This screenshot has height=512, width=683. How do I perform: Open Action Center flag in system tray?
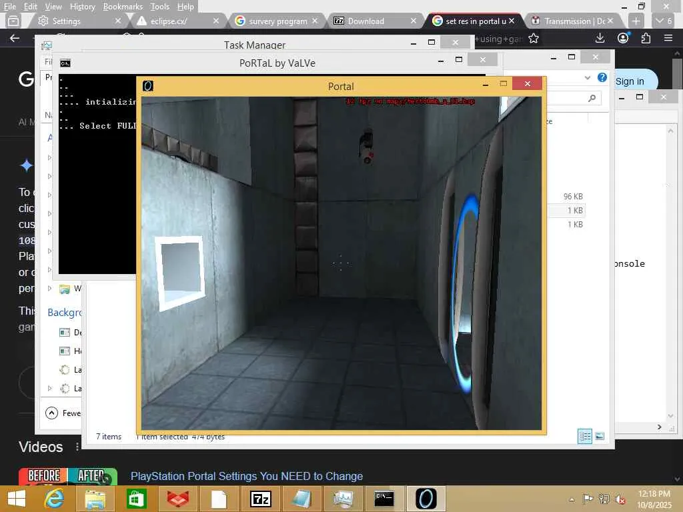click(588, 499)
